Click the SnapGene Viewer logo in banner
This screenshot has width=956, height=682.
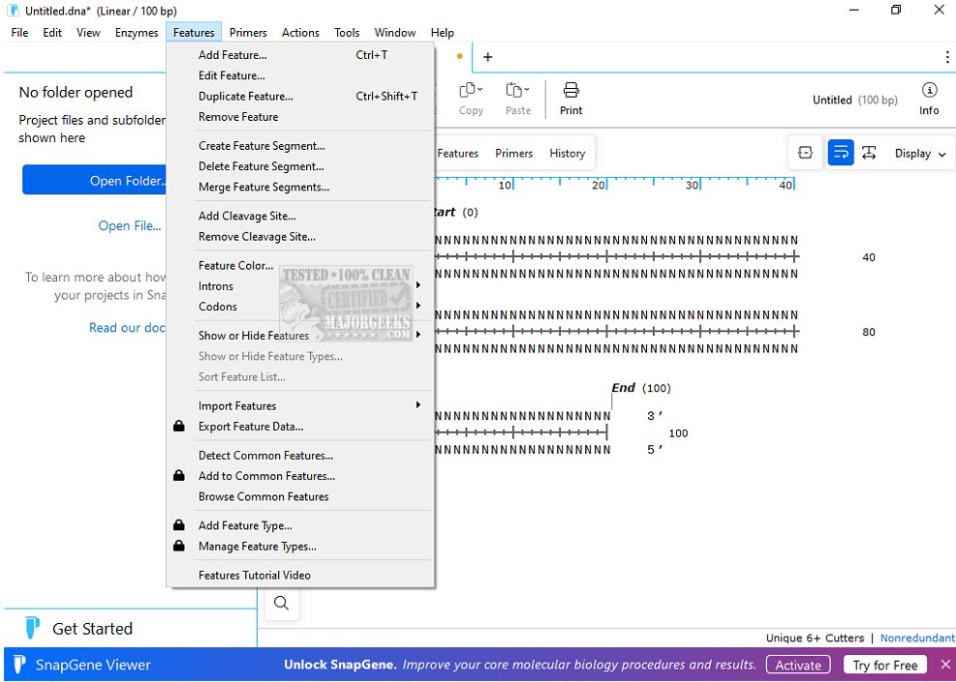19,664
